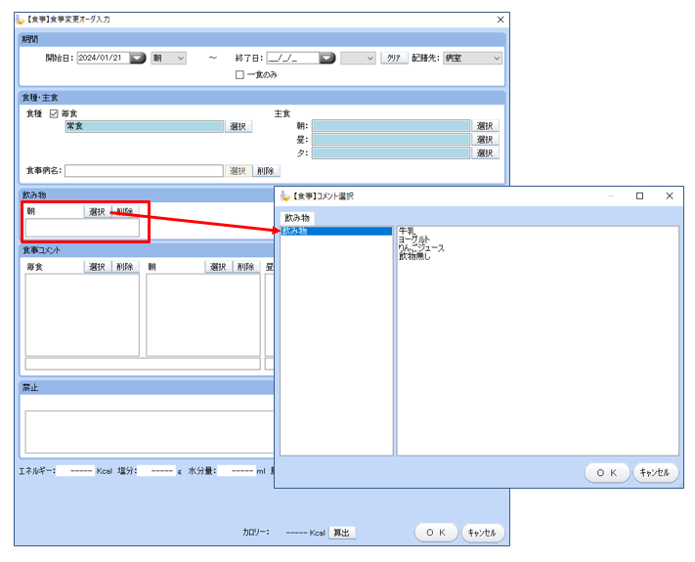Click 選択 for 主食 昼 row
This screenshot has width=695, height=562.
[485, 140]
